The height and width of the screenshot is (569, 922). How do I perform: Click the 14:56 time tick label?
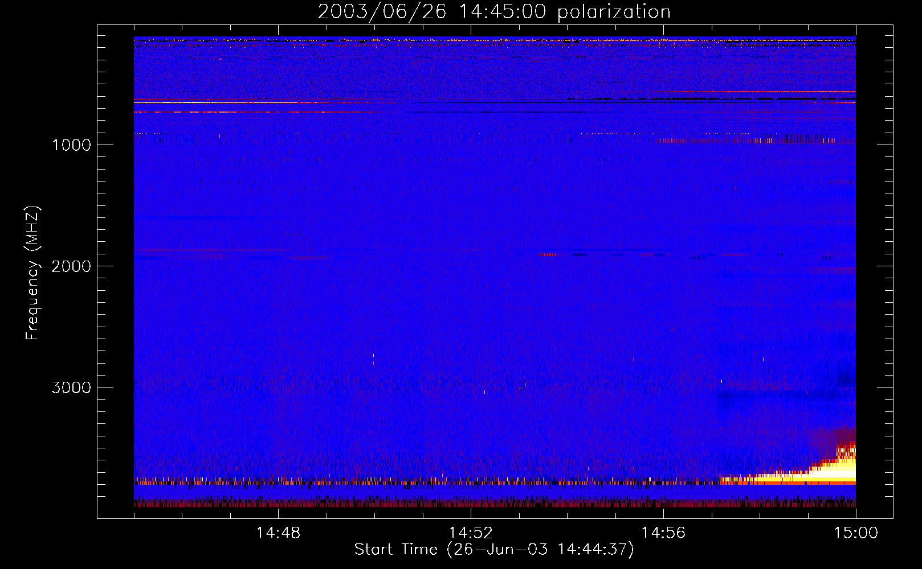[x=663, y=533]
